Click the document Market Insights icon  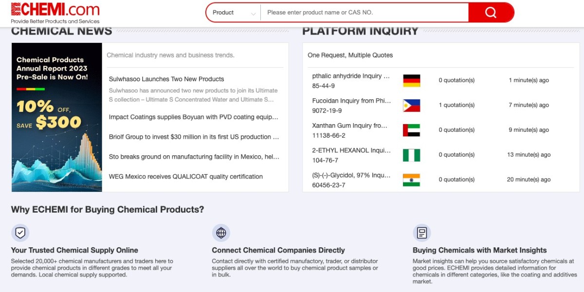pyautogui.click(x=422, y=233)
